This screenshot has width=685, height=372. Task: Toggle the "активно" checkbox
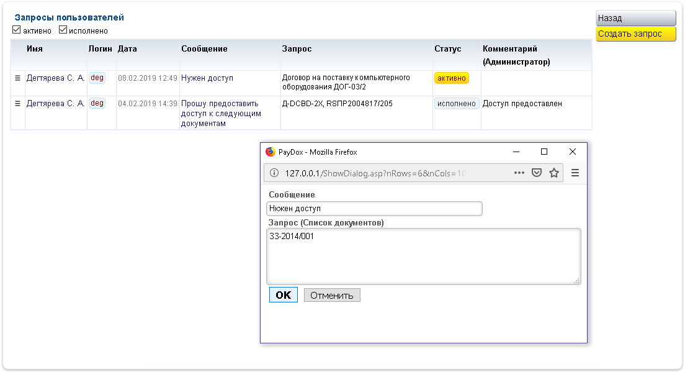(17, 30)
